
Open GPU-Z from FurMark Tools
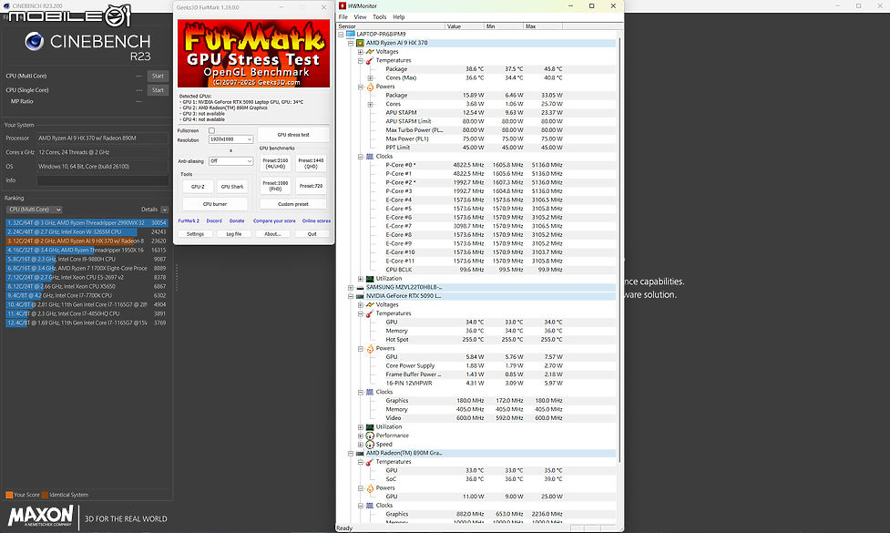pyautogui.click(x=198, y=187)
